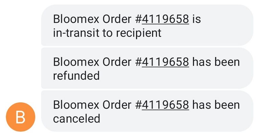Click the letter B inside the orange circle
256x133 pixels.
pyautogui.click(x=20, y=117)
